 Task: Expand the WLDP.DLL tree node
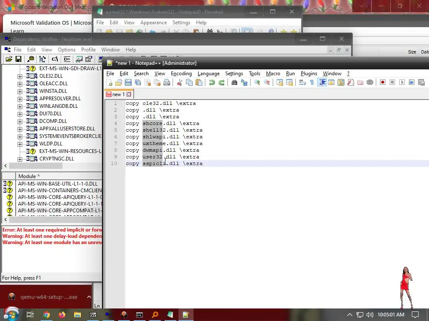[20, 144]
